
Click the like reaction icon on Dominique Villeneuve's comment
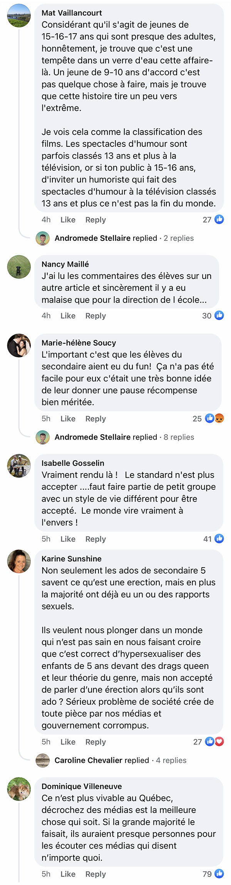pyautogui.click(x=219, y=874)
